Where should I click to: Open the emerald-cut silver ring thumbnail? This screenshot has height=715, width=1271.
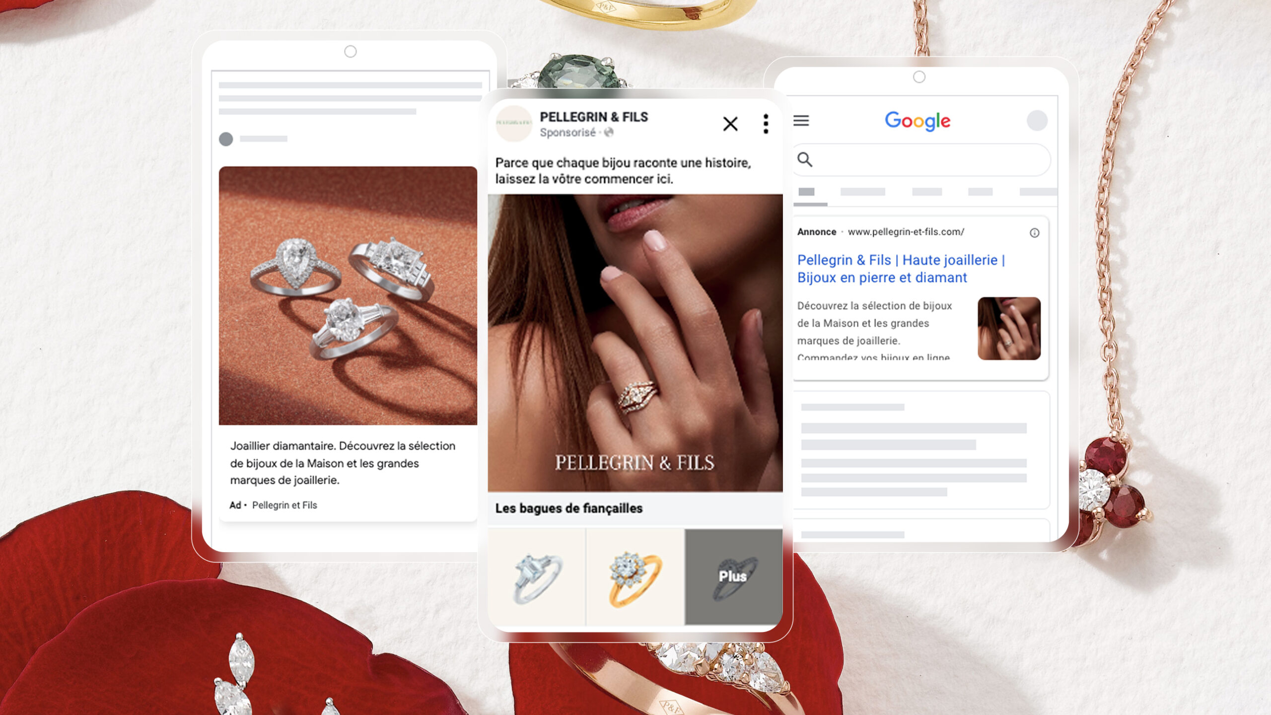pos(537,577)
